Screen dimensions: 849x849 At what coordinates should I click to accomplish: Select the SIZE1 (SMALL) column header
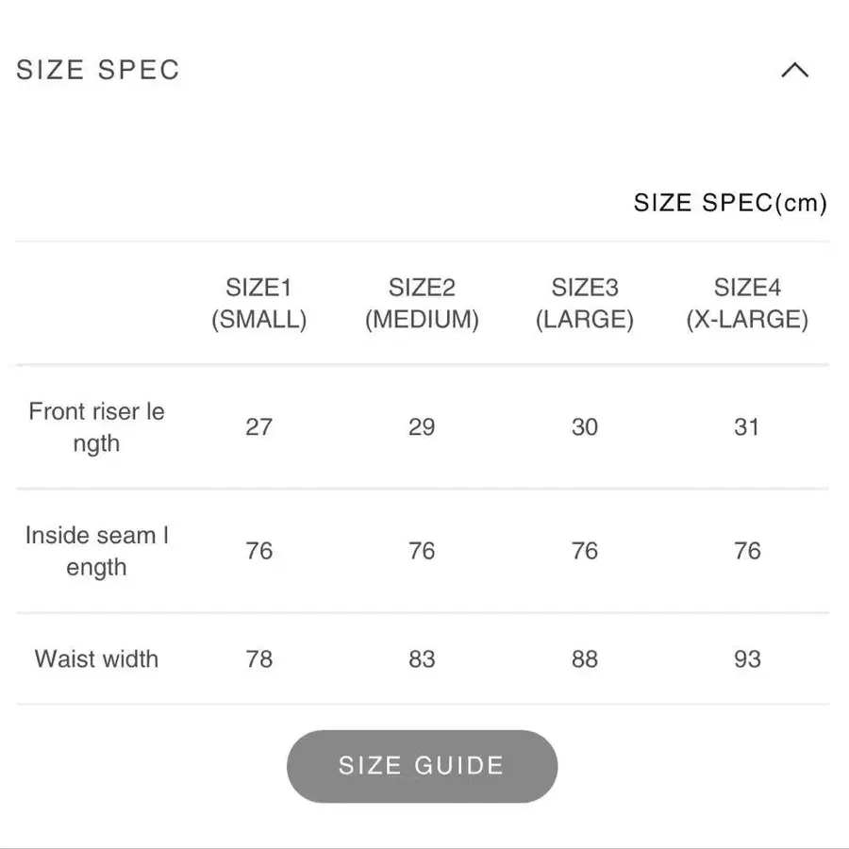(258, 303)
